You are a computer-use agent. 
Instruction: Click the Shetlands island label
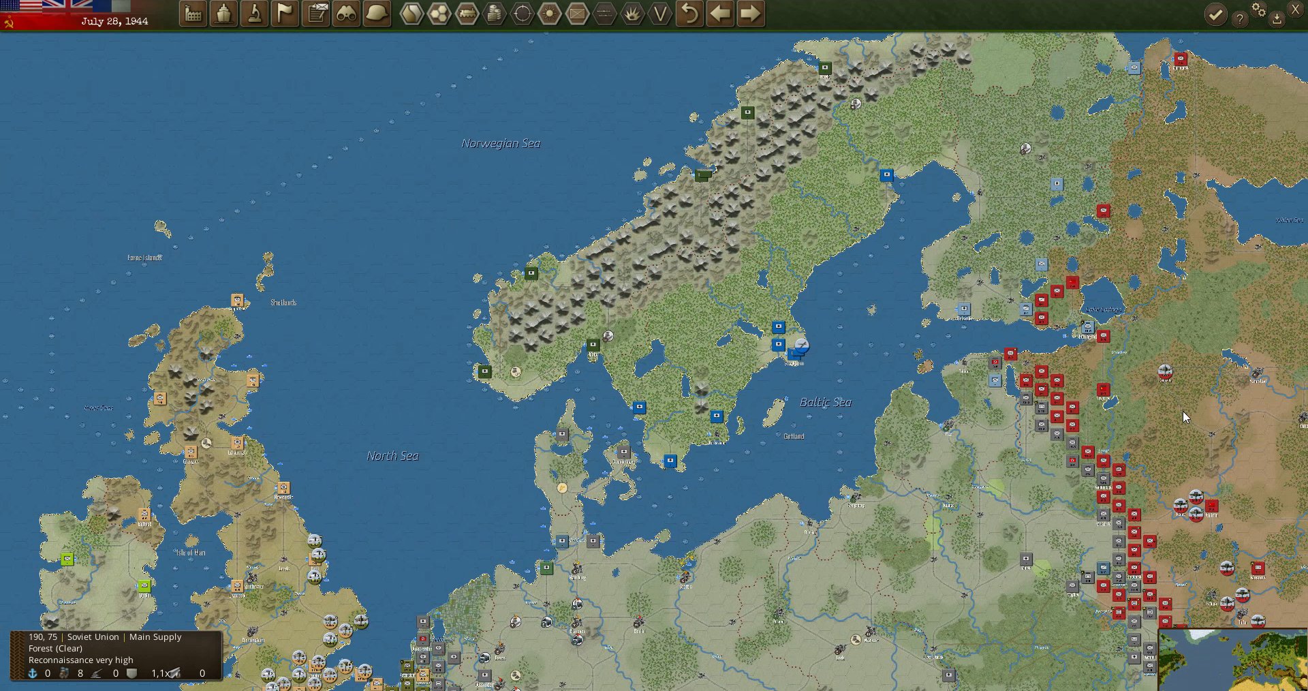tap(283, 303)
